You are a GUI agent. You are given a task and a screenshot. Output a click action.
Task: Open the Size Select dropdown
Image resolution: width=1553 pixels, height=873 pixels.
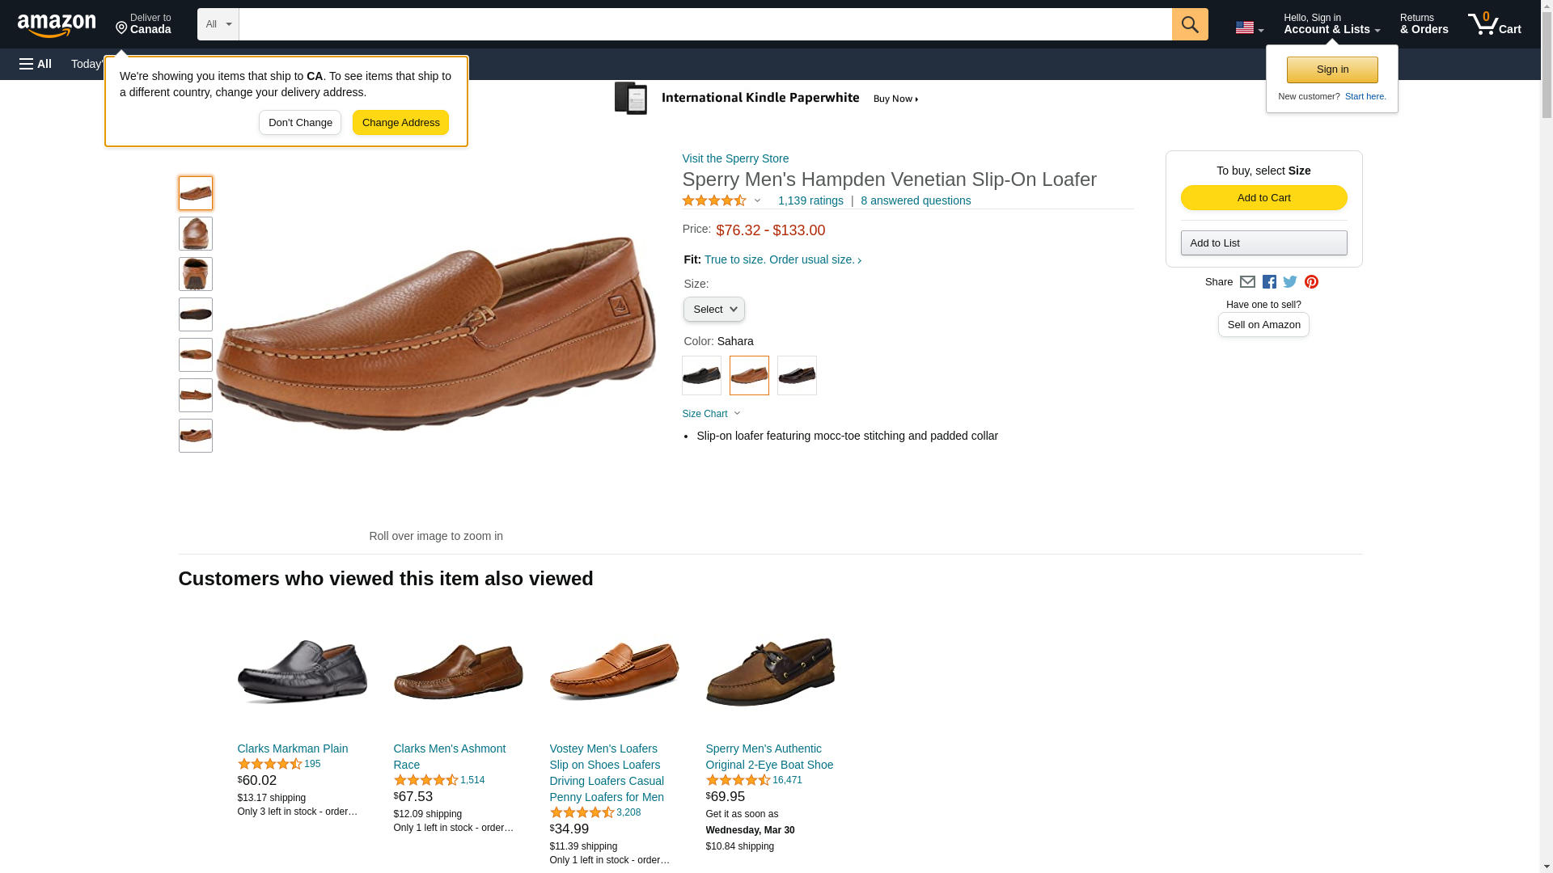713,309
